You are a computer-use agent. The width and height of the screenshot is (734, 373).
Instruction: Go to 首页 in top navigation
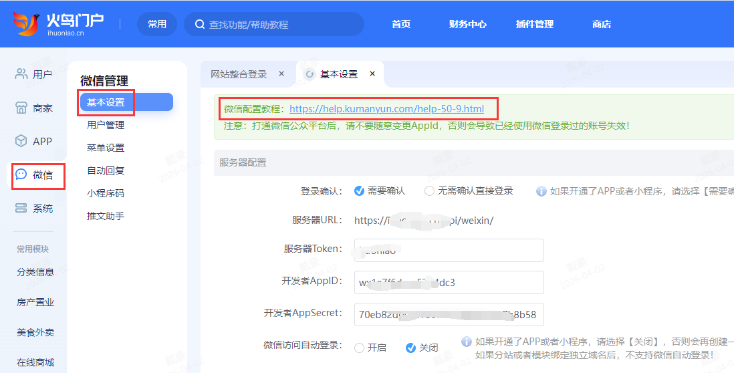[x=401, y=24]
